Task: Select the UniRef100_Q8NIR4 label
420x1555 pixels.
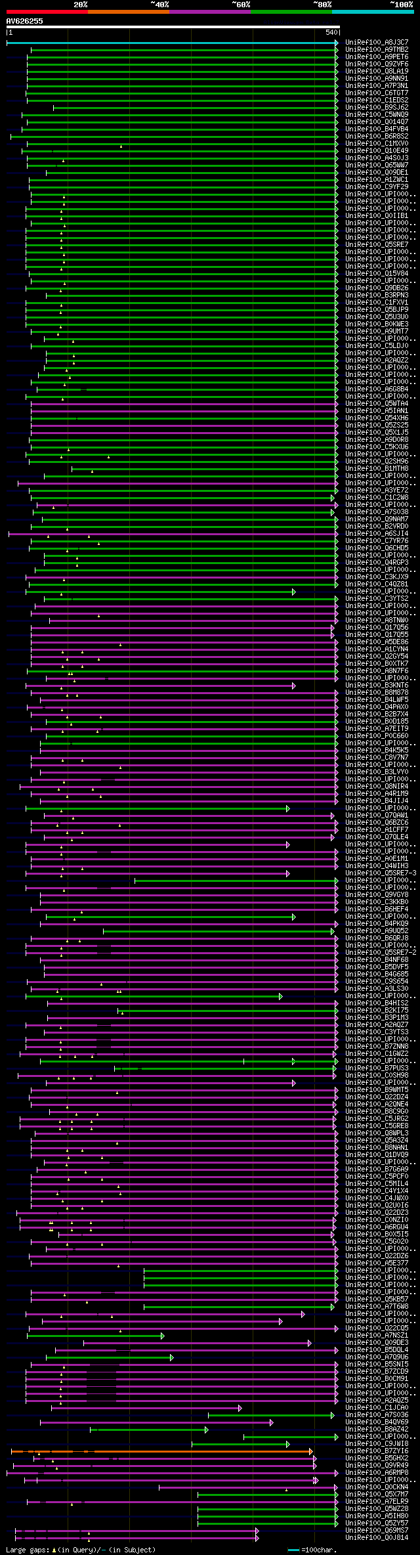Action: tap(377, 787)
